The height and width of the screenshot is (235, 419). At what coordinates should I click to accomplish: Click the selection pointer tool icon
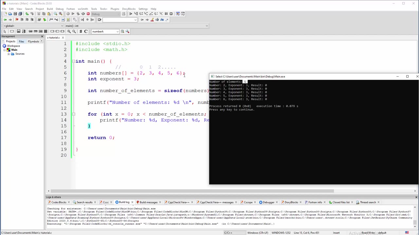5,31
